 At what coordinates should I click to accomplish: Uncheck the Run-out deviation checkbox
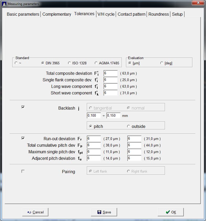coord(23,138)
